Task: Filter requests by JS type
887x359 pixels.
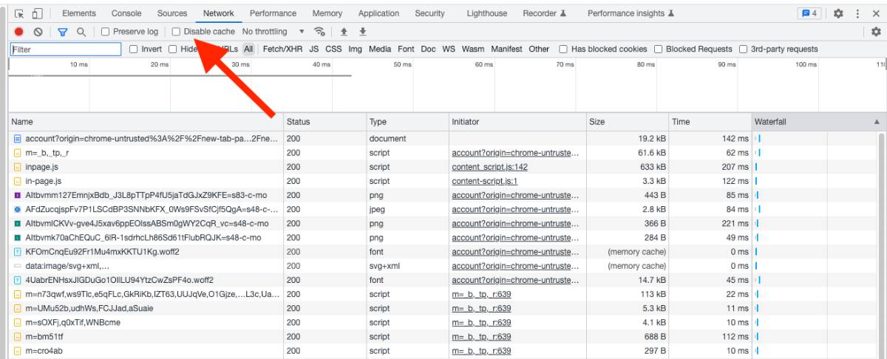Action: (314, 49)
